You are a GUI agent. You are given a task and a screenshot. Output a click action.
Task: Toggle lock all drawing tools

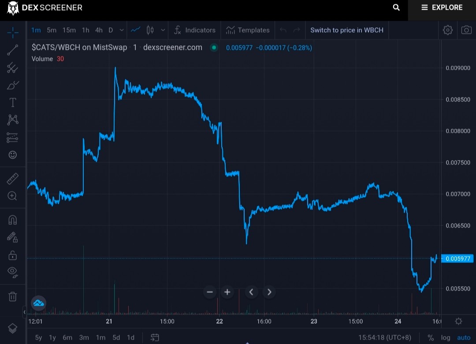coord(12,255)
